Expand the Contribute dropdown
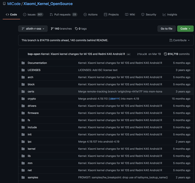This screenshot has width=195, height=183. [x=179, y=40]
